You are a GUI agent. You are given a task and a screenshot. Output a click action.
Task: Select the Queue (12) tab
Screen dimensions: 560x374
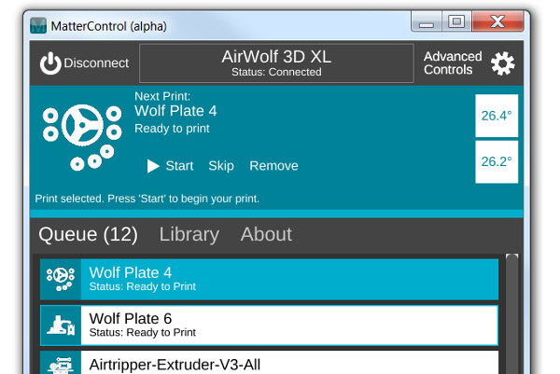[x=89, y=234]
